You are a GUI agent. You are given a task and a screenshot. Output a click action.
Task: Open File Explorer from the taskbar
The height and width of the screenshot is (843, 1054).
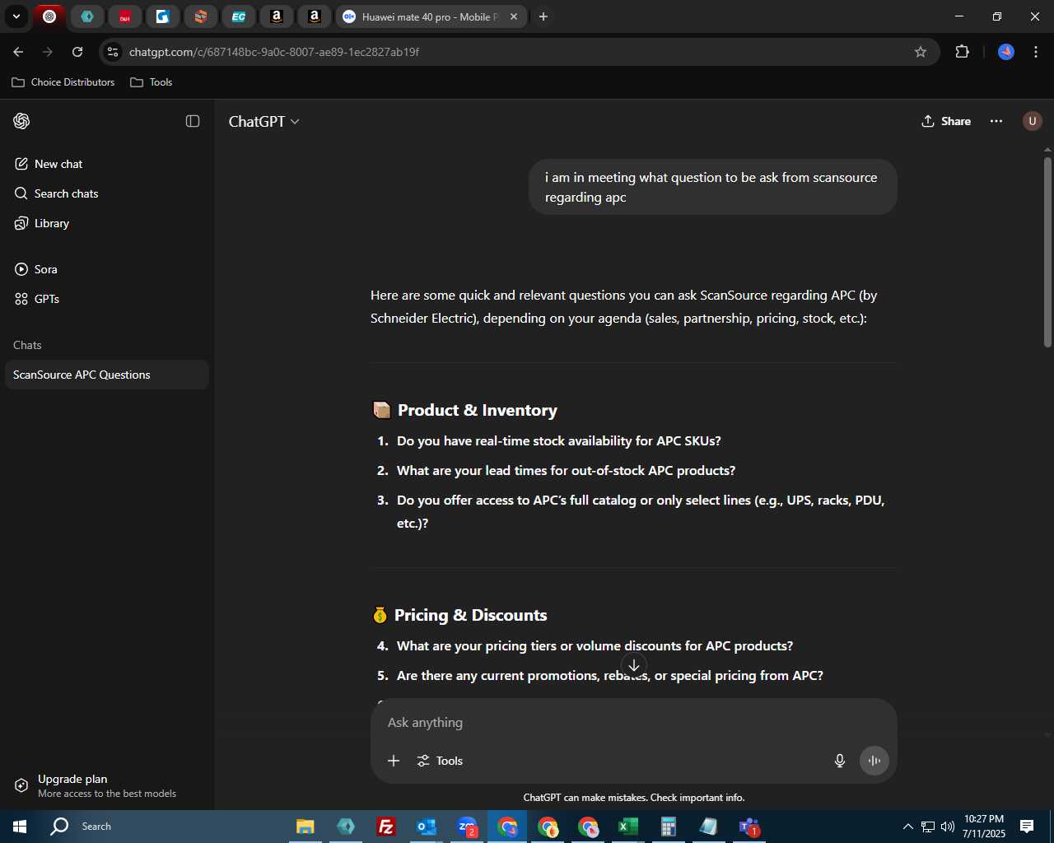coord(305,827)
